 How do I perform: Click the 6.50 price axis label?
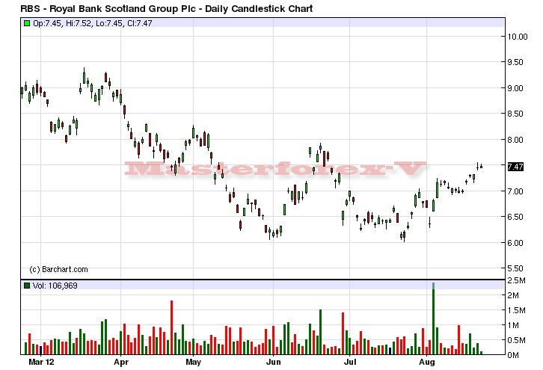point(515,217)
